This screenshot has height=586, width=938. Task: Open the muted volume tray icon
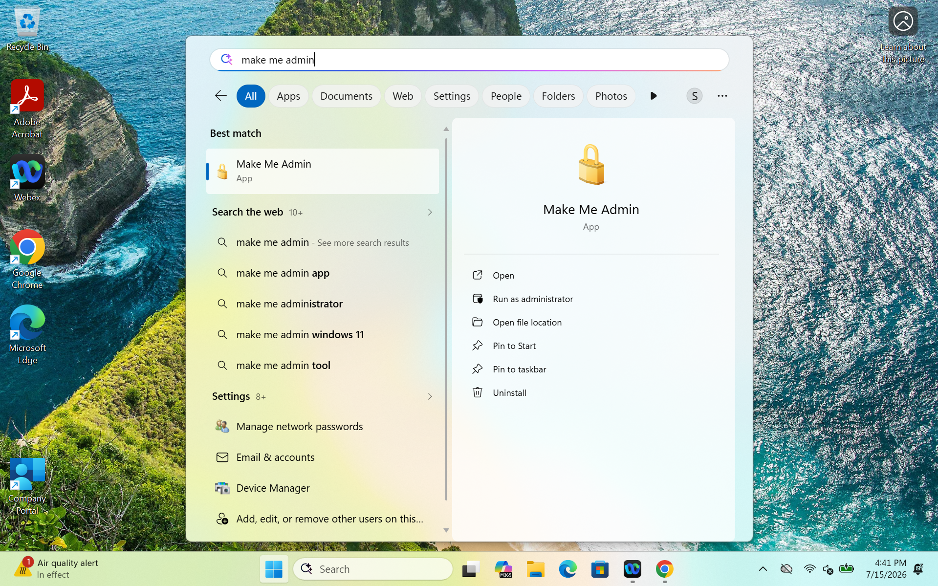tap(828, 569)
